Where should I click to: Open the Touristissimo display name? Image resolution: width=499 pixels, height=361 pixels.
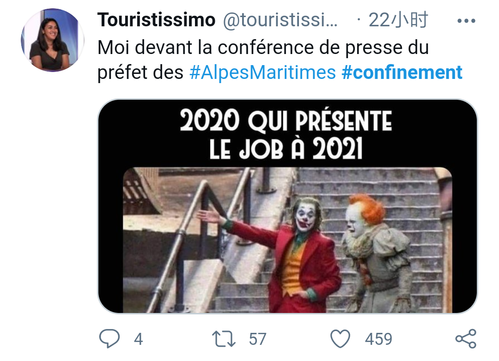pos(157,20)
